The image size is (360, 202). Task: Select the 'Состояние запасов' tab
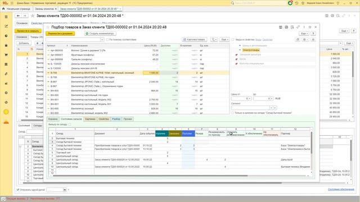pyautogui.click(x=71, y=119)
